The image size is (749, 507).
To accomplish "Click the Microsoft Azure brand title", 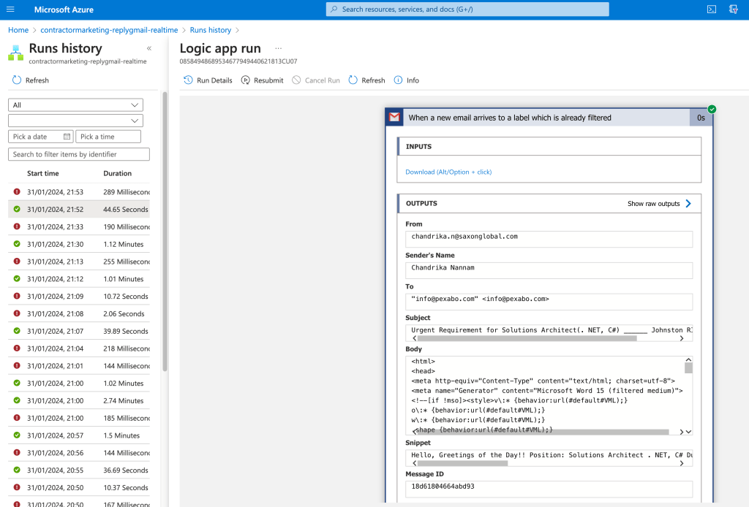I will pyautogui.click(x=64, y=9).
